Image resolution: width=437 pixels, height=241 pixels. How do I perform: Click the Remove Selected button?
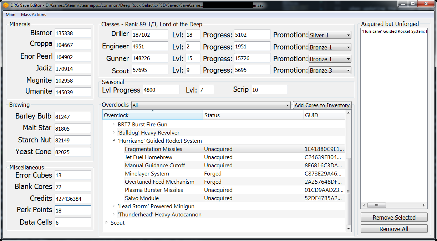click(x=394, y=218)
